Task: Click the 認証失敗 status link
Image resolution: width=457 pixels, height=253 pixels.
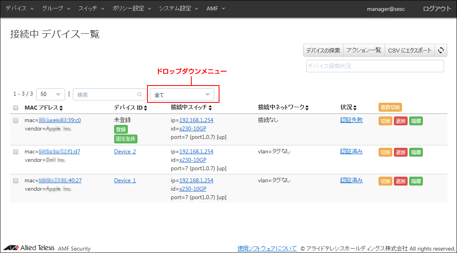Action: [351, 120]
